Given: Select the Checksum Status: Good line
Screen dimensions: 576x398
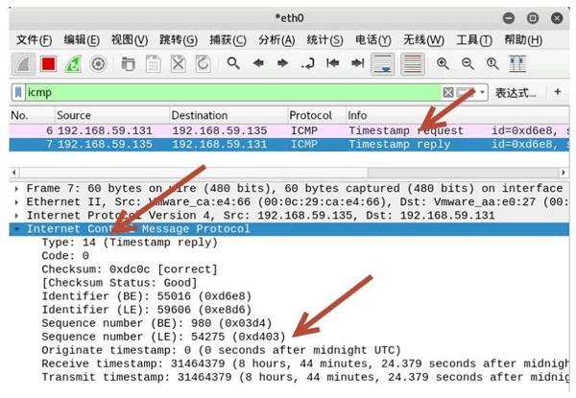Looking at the screenshot, I should (119, 283).
